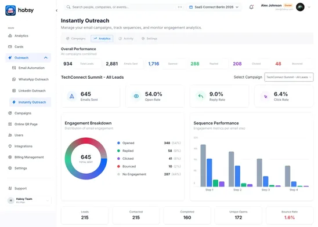Click the search magnifier icon
The height and width of the screenshot is (227, 318).
68,7
